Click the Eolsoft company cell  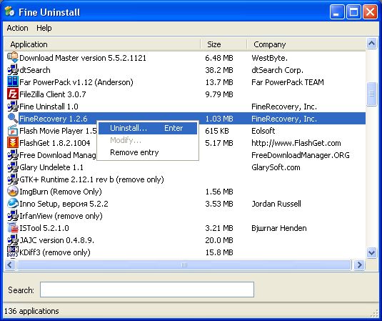[263, 131]
